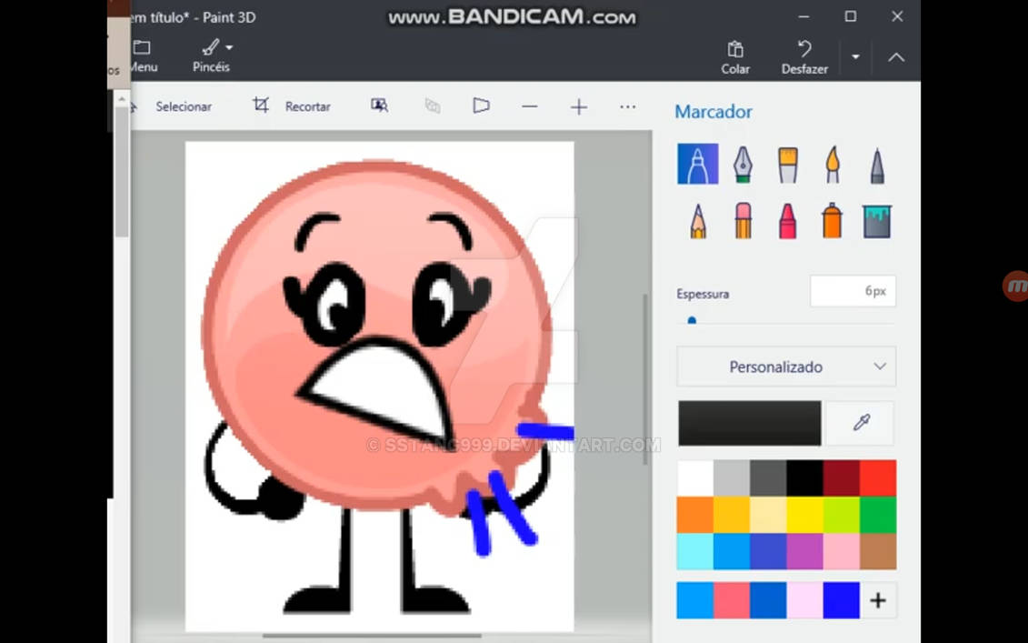Collapse the ribbon with the up chevron

[x=896, y=57]
